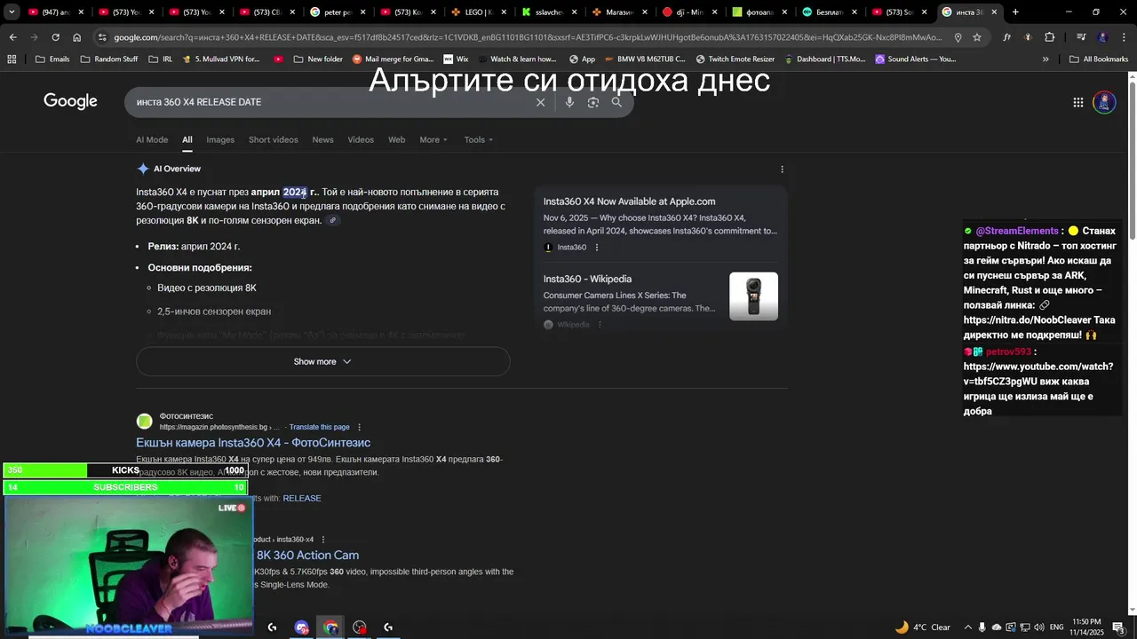Switch to AI Mode search tab
1137x639 pixels.
[x=152, y=139]
